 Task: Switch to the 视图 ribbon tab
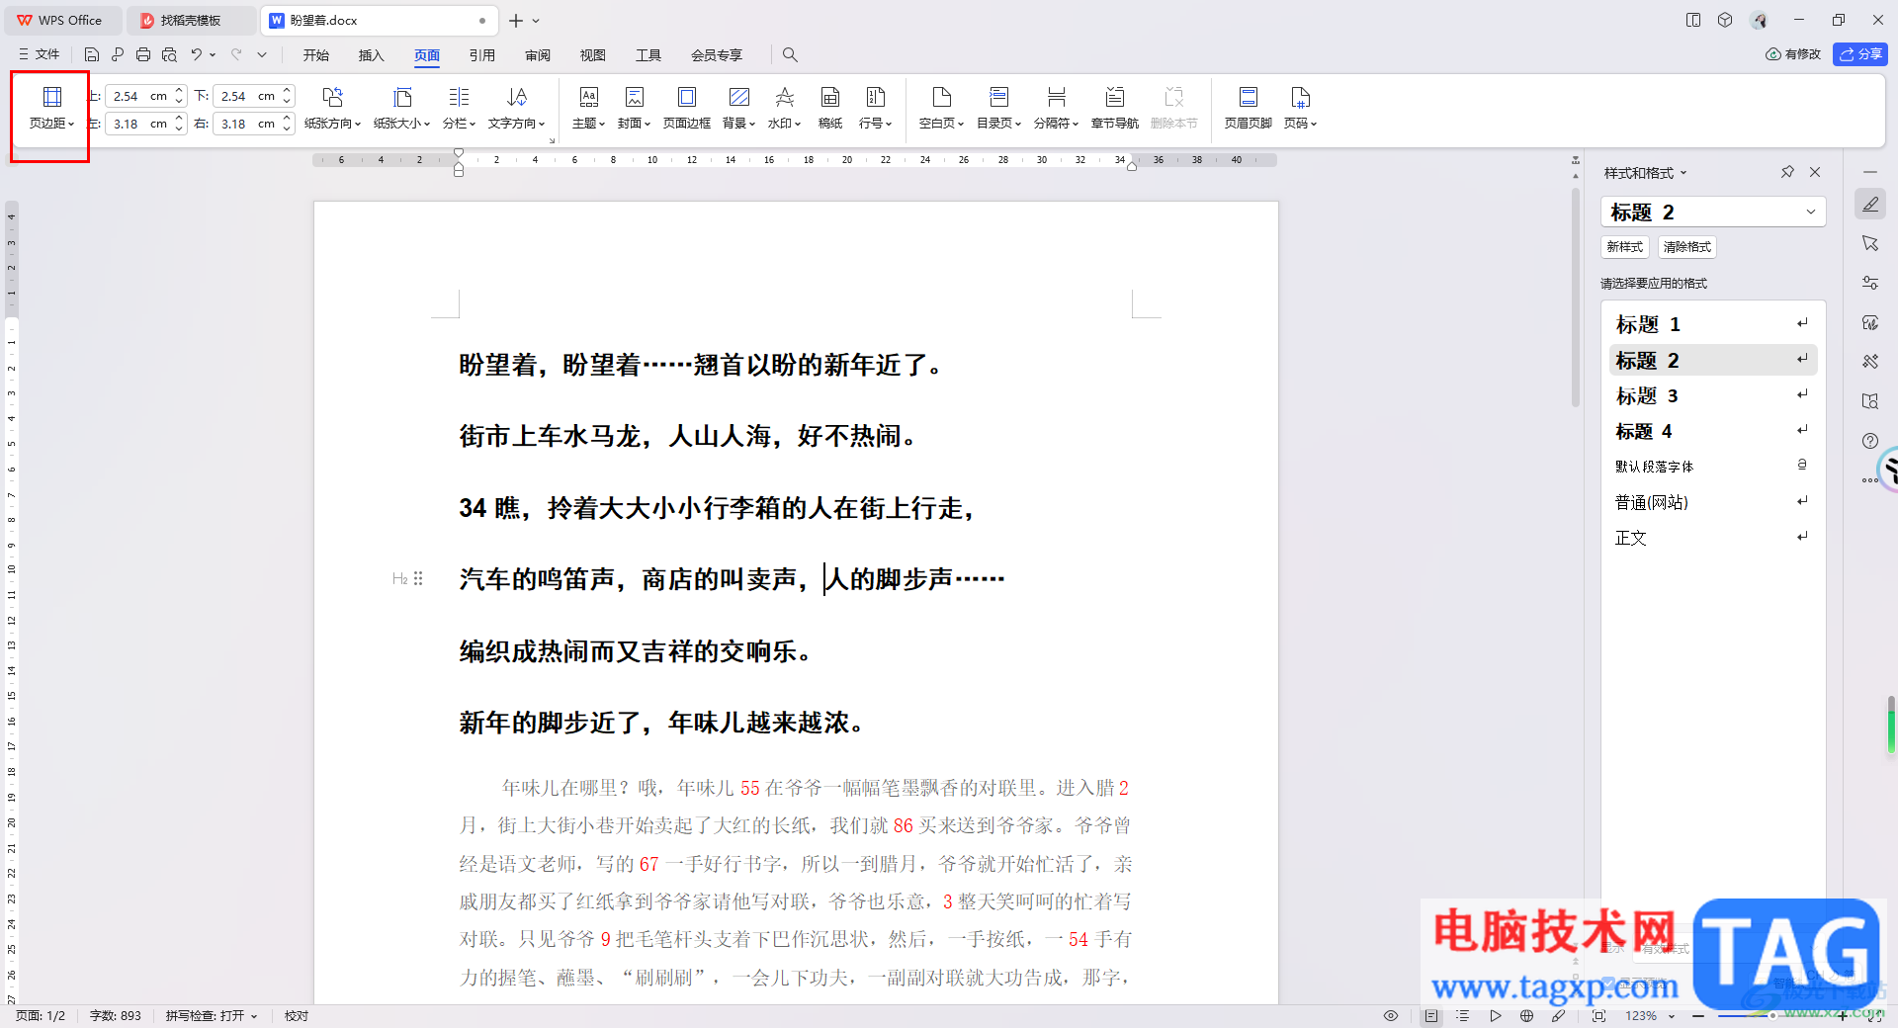[x=593, y=55]
